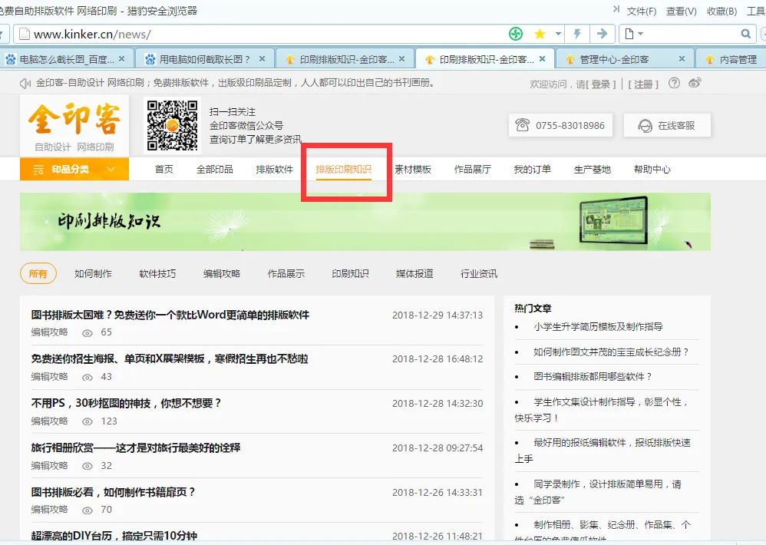Click the Weibo icon in site header
This screenshot has width=766, height=545.
coord(695,84)
